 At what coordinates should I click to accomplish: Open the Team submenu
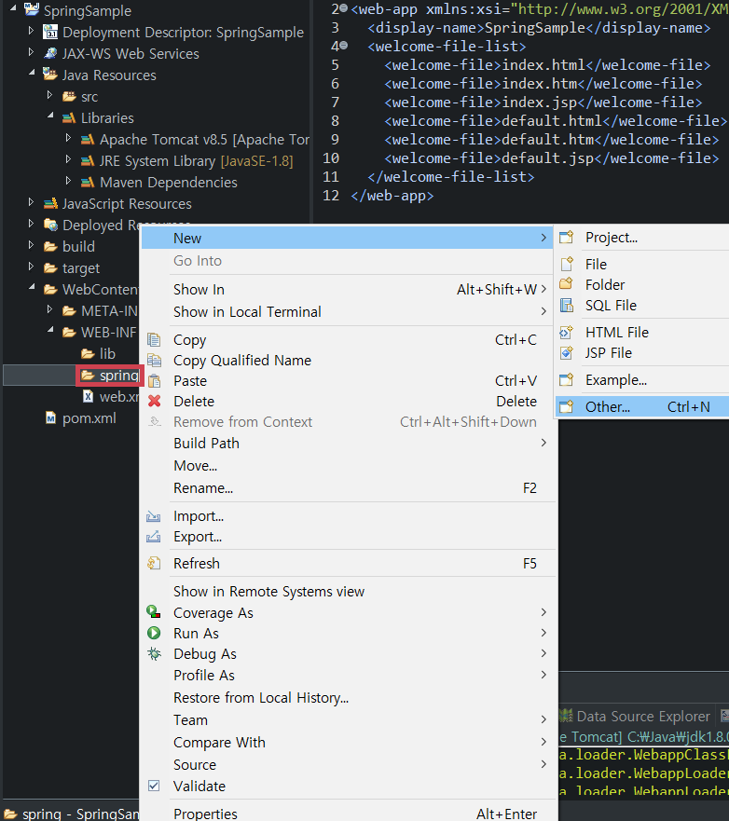coord(349,720)
